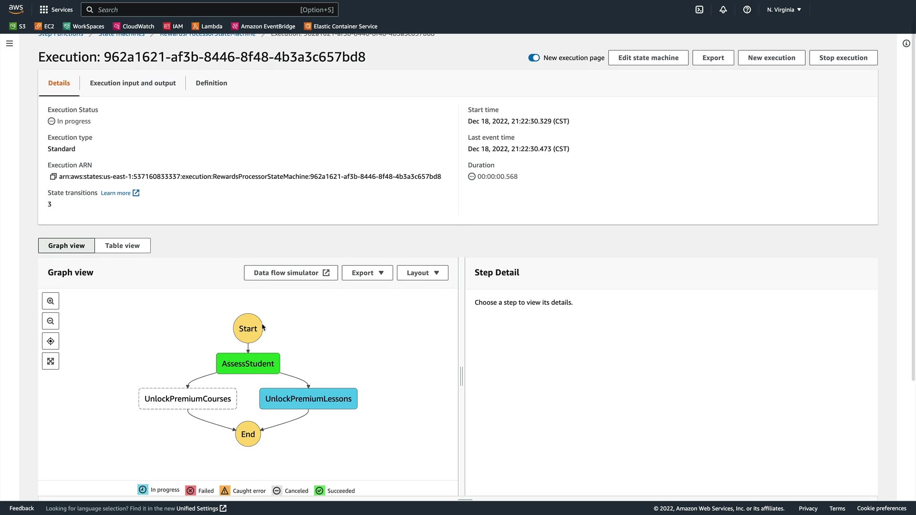Switch to Table view
Image resolution: width=916 pixels, height=515 pixels.
pos(122,246)
